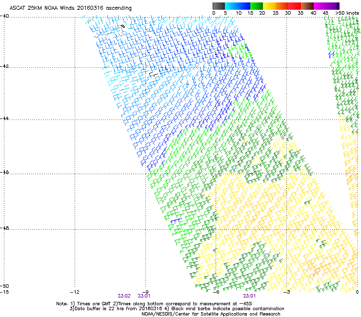Click the 23:01 time label right of -6
Screen dimensions: 361x317
[249, 296]
